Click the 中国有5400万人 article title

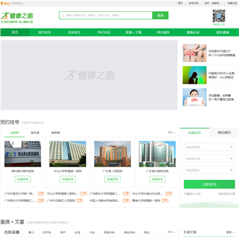(222, 75)
